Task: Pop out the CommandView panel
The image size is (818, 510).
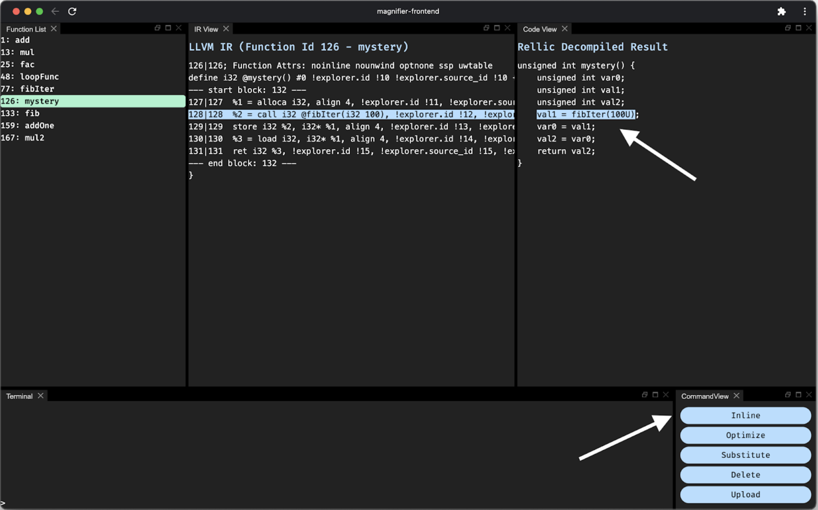Action: click(788, 395)
